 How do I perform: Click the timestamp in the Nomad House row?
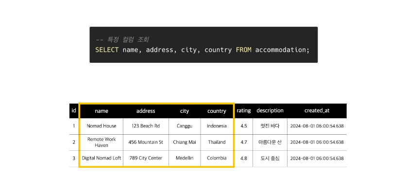click(317, 126)
